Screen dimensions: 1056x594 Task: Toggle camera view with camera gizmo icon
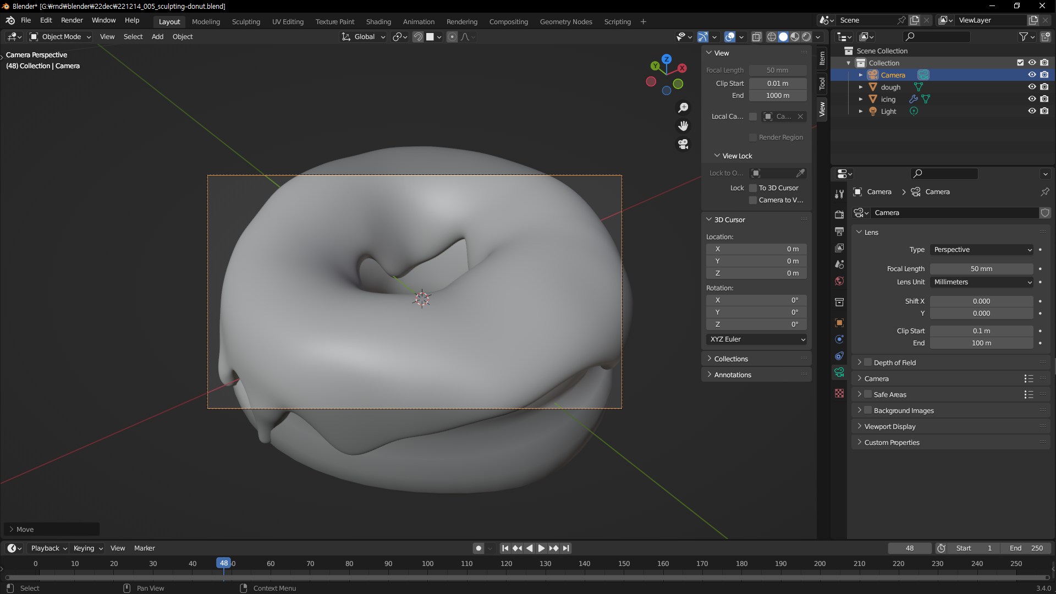pos(683,144)
